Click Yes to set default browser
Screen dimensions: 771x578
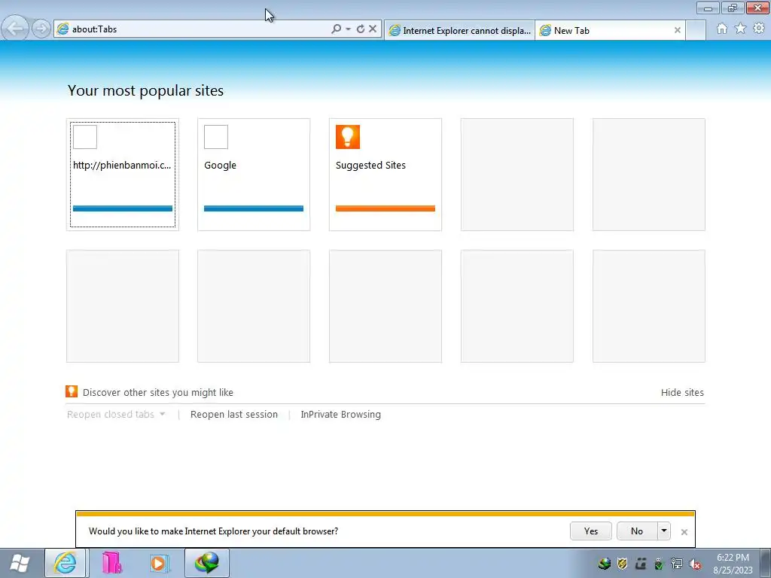click(x=590, y=531)
